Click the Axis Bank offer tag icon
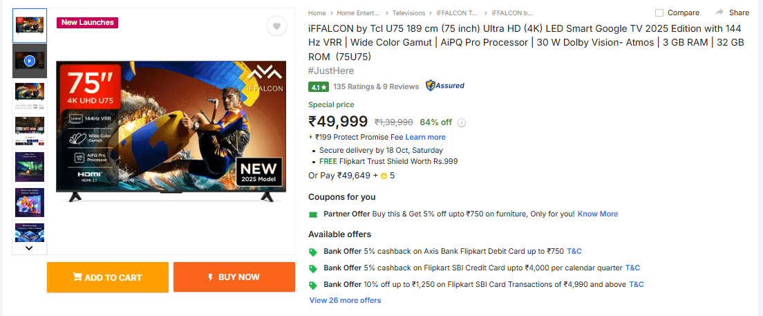This screenshot has width=763, height=316. click(x=313, y=252)
